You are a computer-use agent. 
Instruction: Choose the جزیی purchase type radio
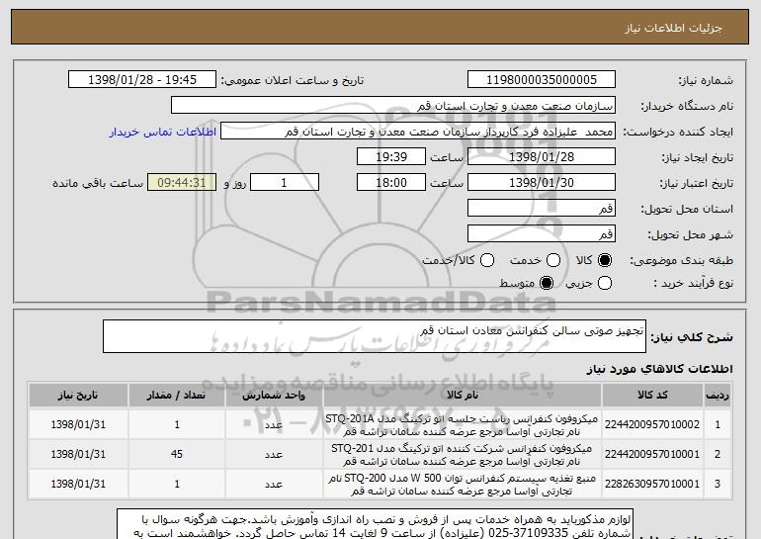[x=604, y=283]
